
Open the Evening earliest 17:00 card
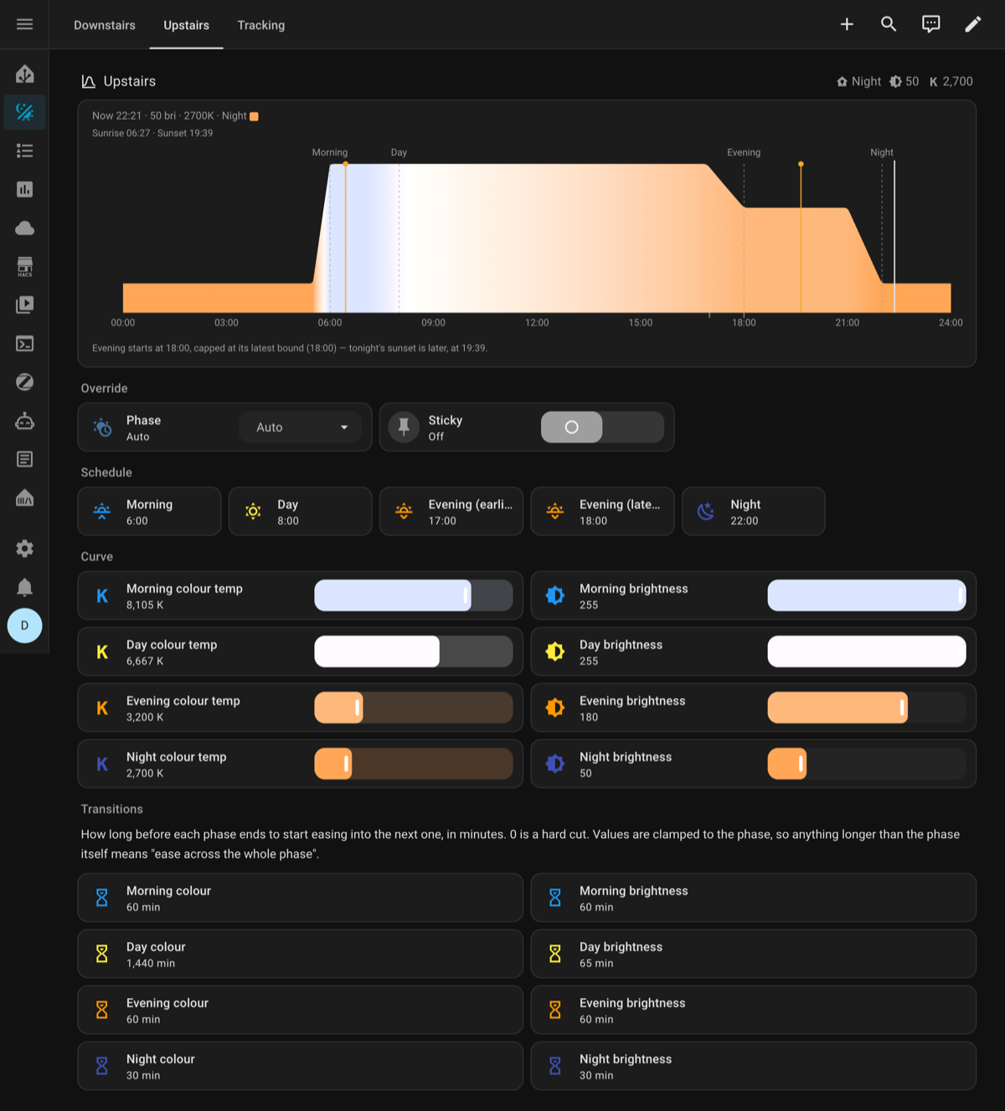point(451,511)
